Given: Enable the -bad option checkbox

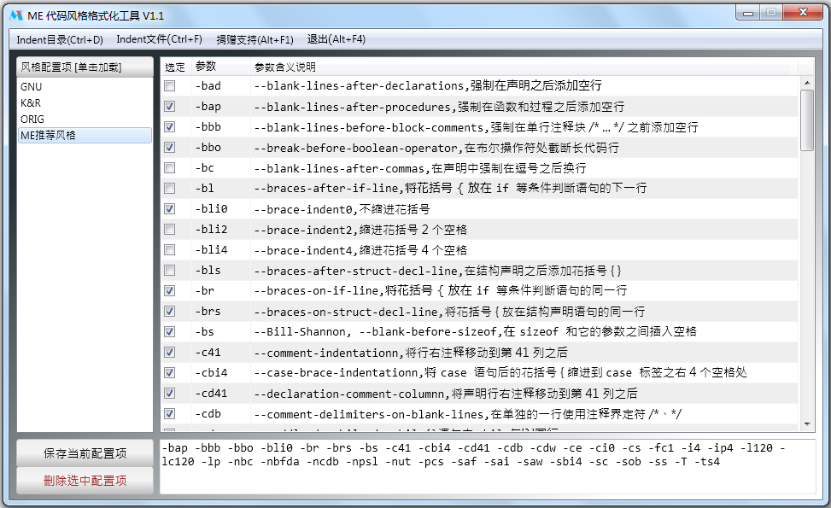Looking at the screenshot, I should (x=170, y=86).
